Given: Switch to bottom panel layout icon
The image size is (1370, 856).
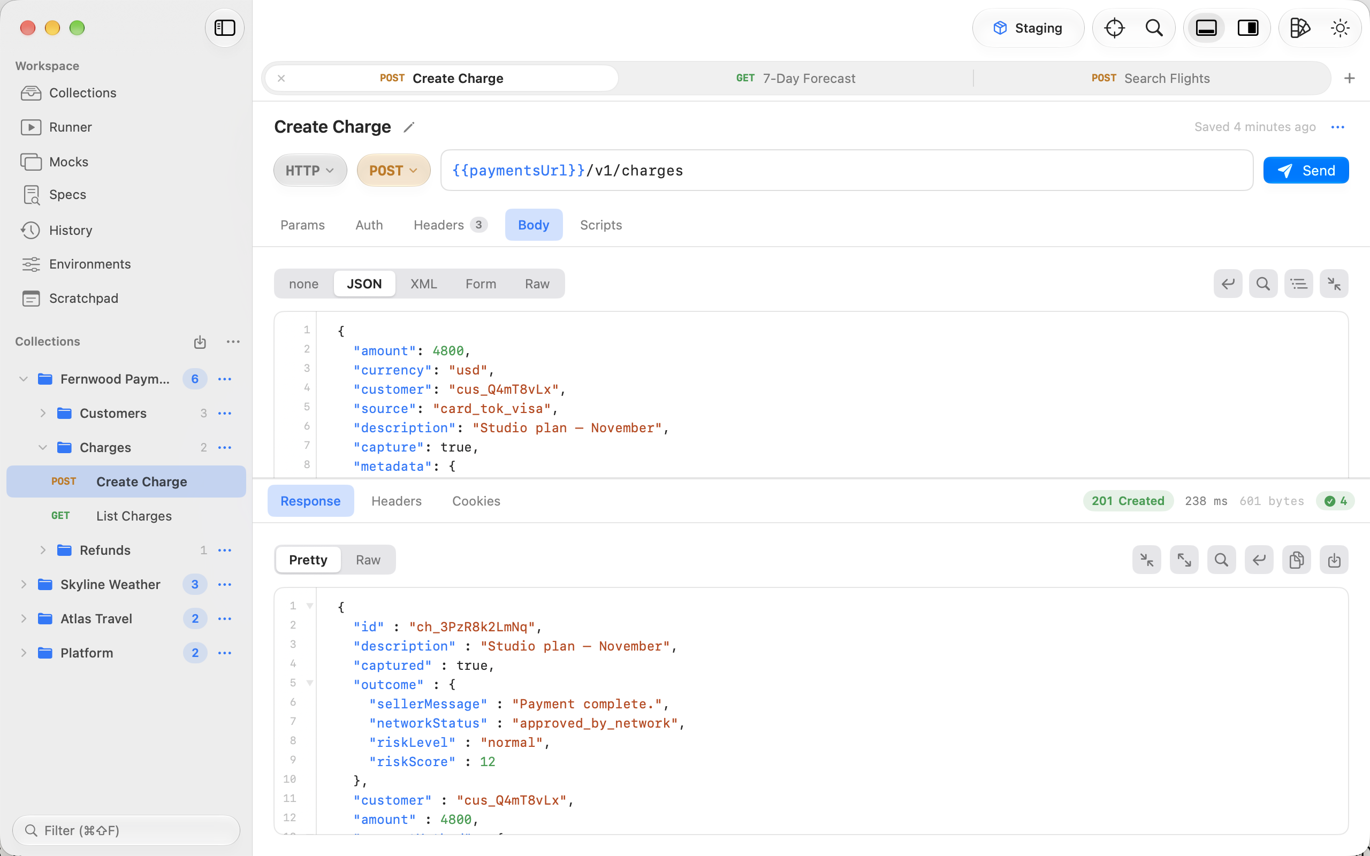Looking at the screenshot, I should 1206,28.
